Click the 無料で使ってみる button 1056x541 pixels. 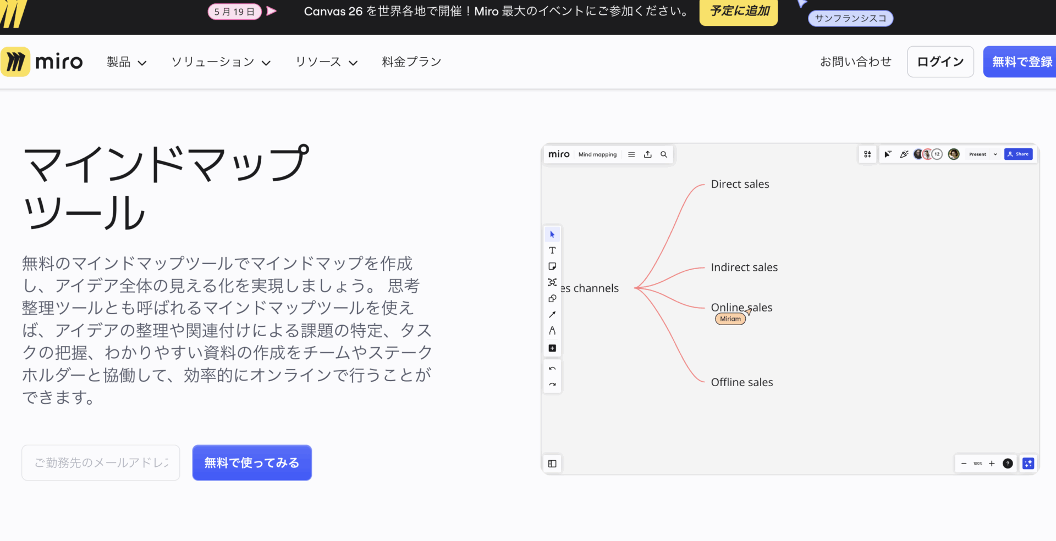coord(252,463)
